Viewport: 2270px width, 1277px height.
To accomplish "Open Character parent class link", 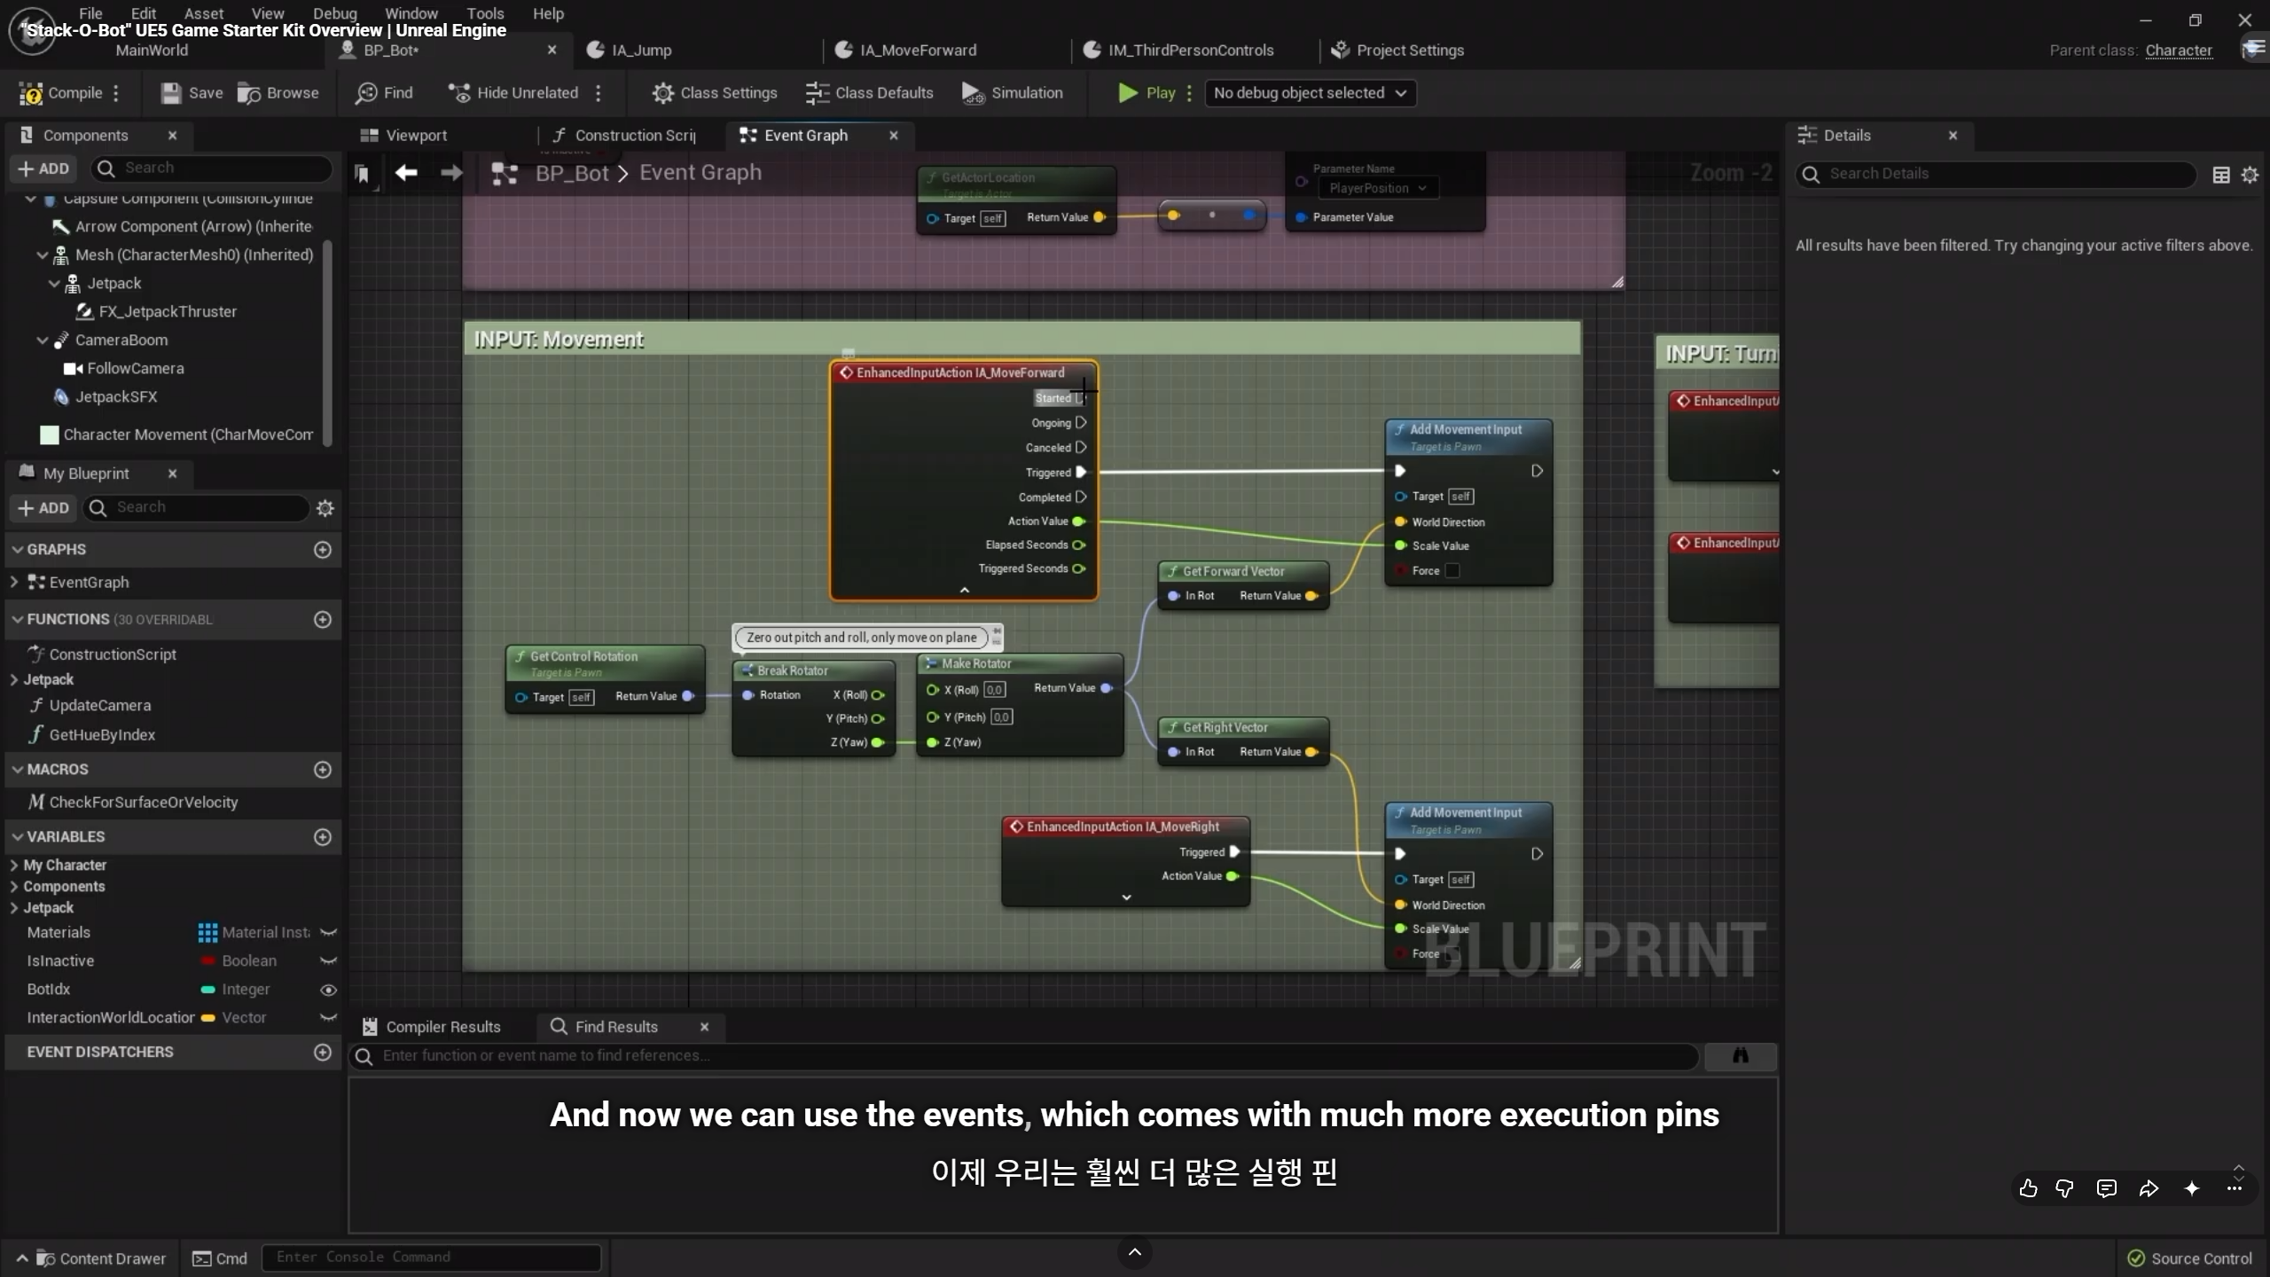I will tap(2179, 51).
